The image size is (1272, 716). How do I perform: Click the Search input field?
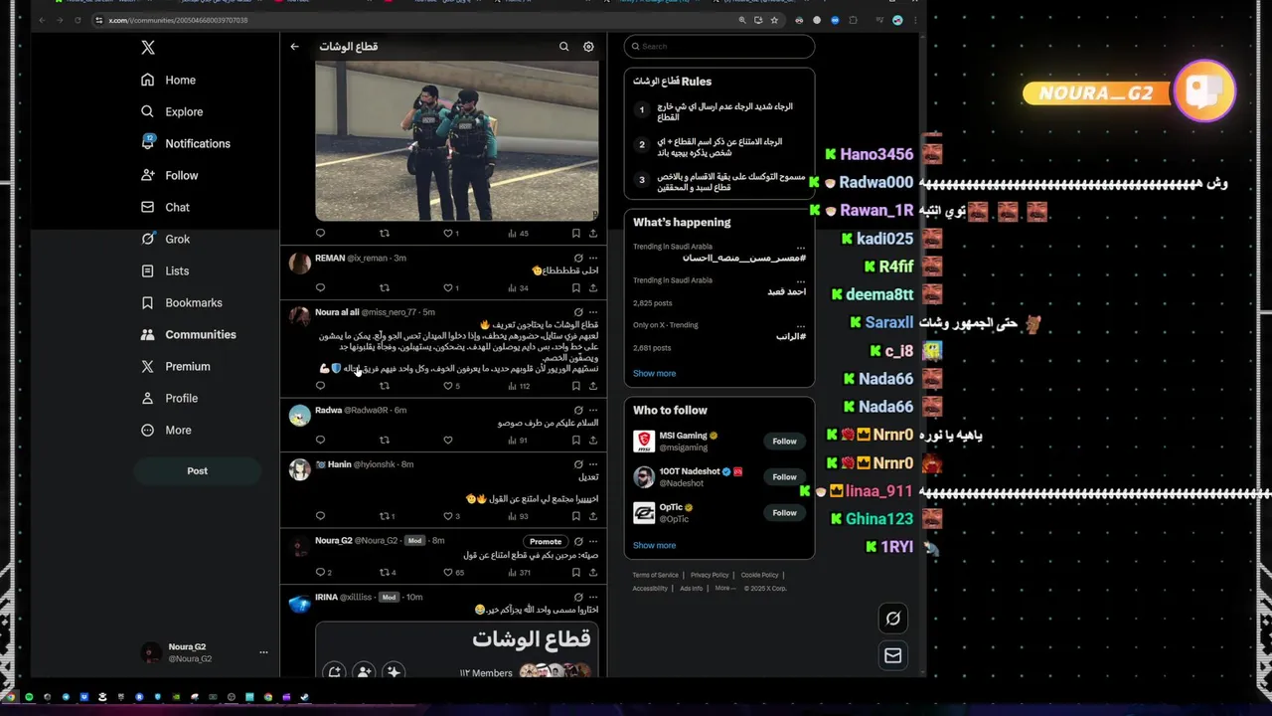[x=719, y=46]
